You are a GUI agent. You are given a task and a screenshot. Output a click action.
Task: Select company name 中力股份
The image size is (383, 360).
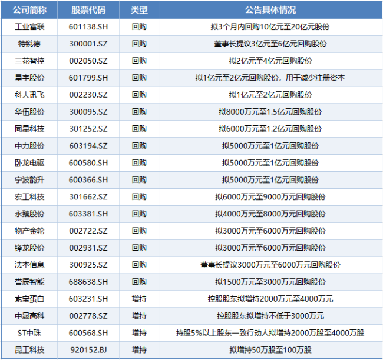pyautogui.click(x=29, y=146)
